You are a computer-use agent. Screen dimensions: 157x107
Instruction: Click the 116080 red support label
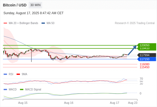[x=144, y=64]
